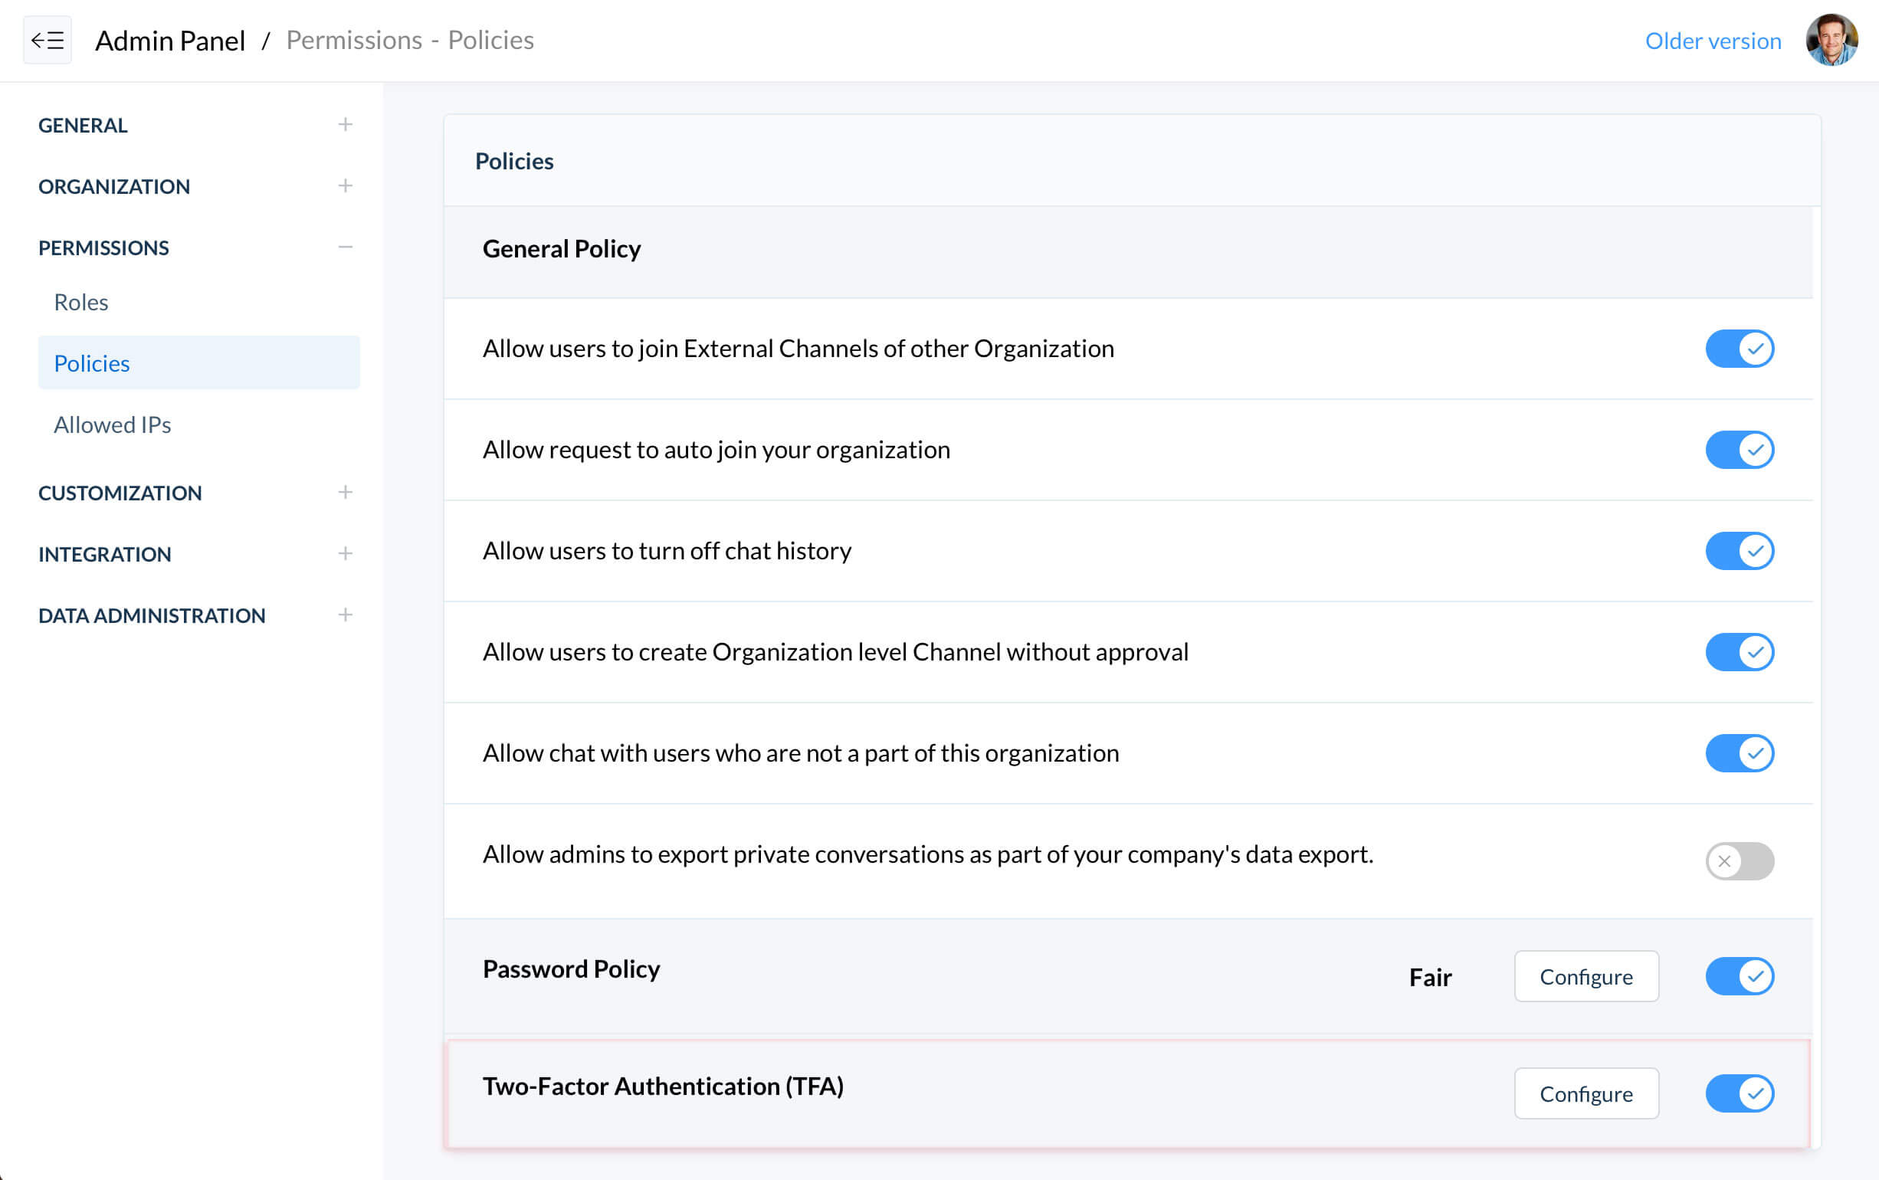Click the General Policy section heading
The image size is (1879, 1180).
[x=562, y=249]
